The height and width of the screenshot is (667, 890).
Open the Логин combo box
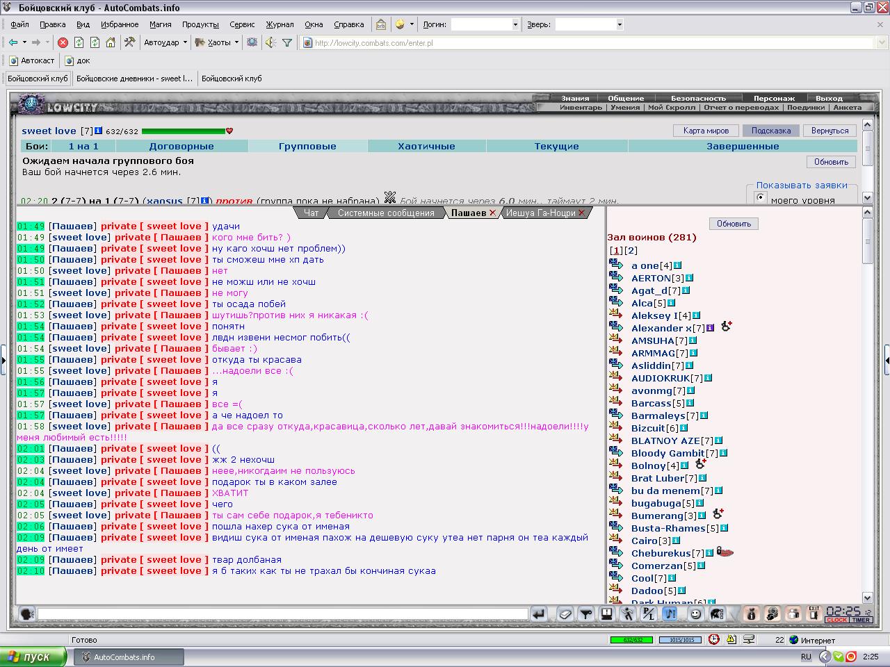(x=485, y=24)
